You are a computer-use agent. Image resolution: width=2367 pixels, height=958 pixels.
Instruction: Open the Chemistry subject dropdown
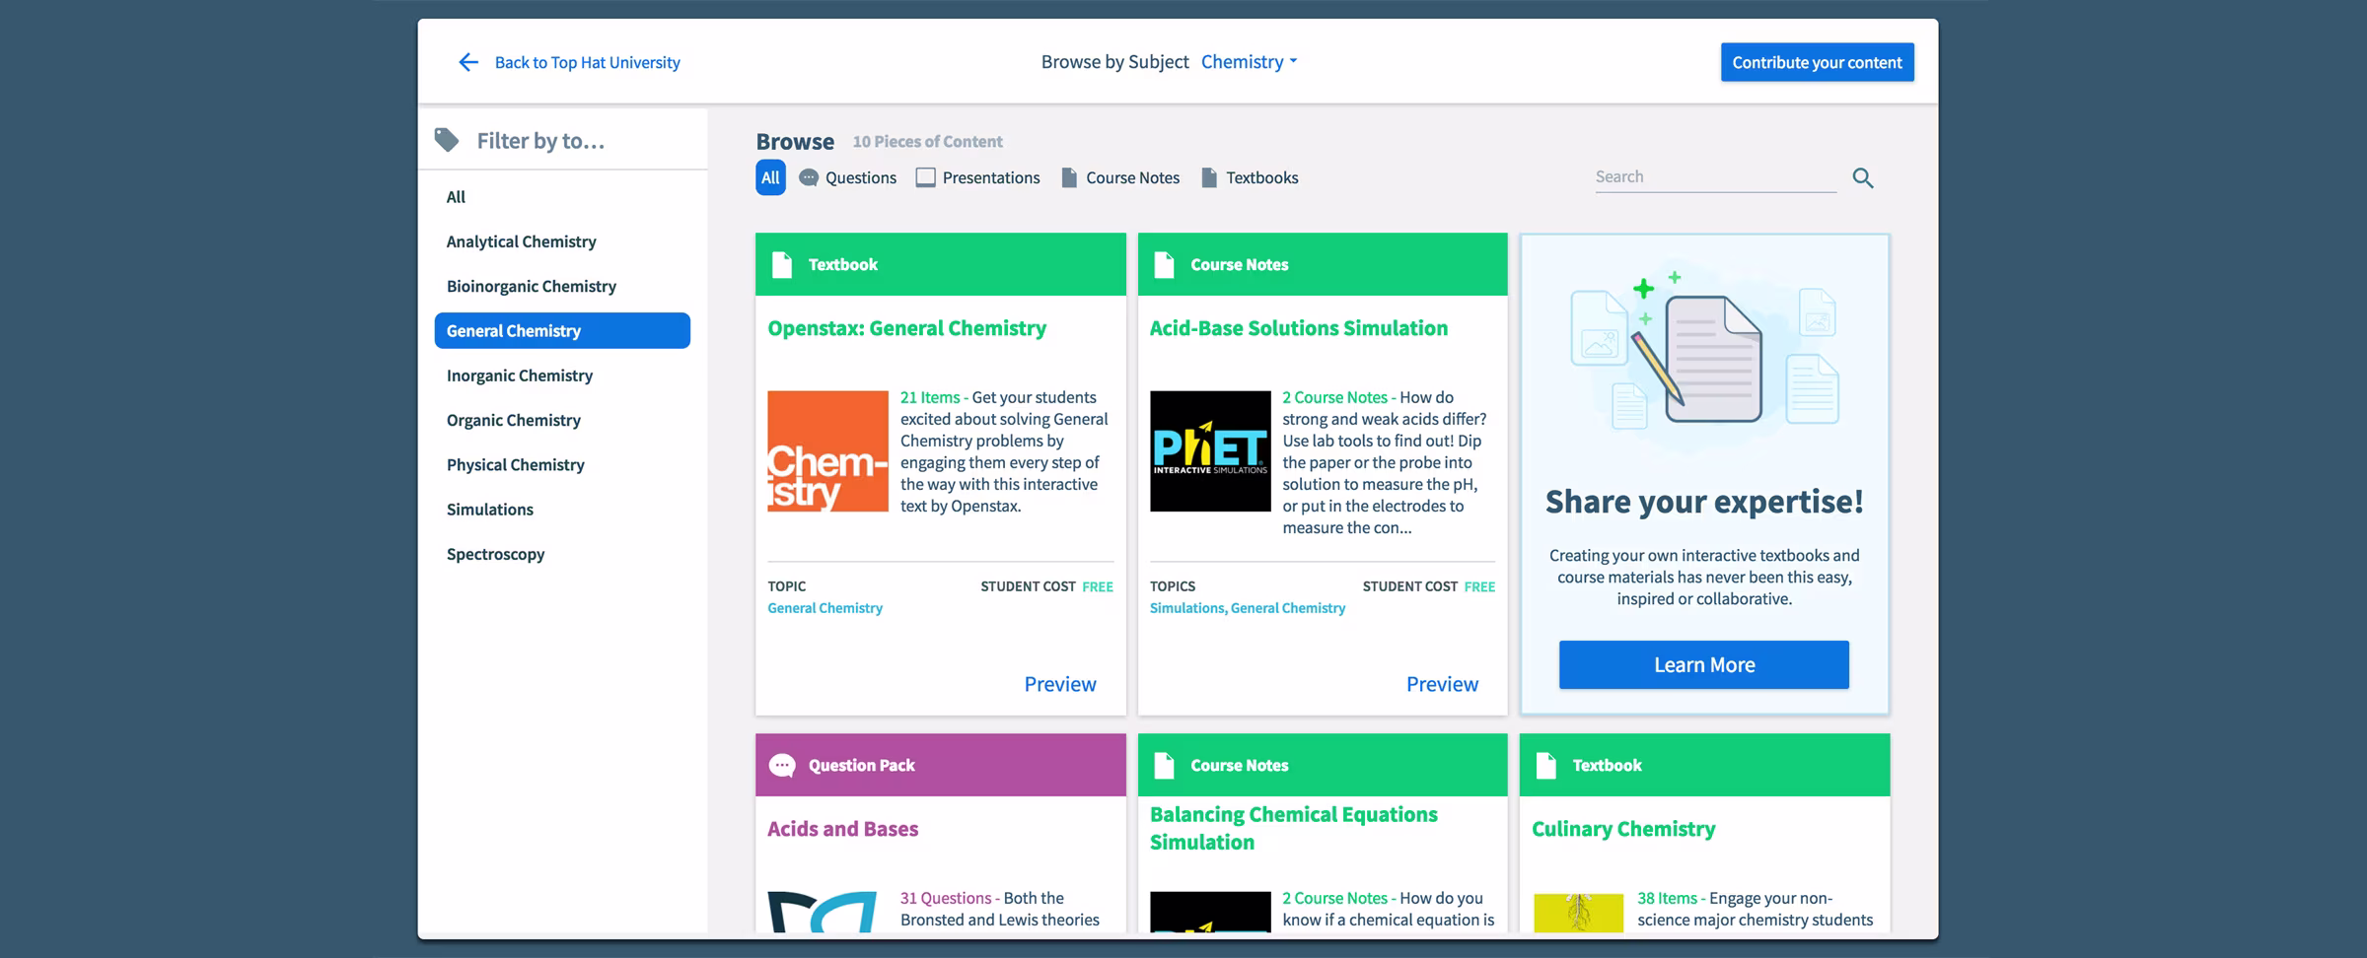coord(1249,62)
